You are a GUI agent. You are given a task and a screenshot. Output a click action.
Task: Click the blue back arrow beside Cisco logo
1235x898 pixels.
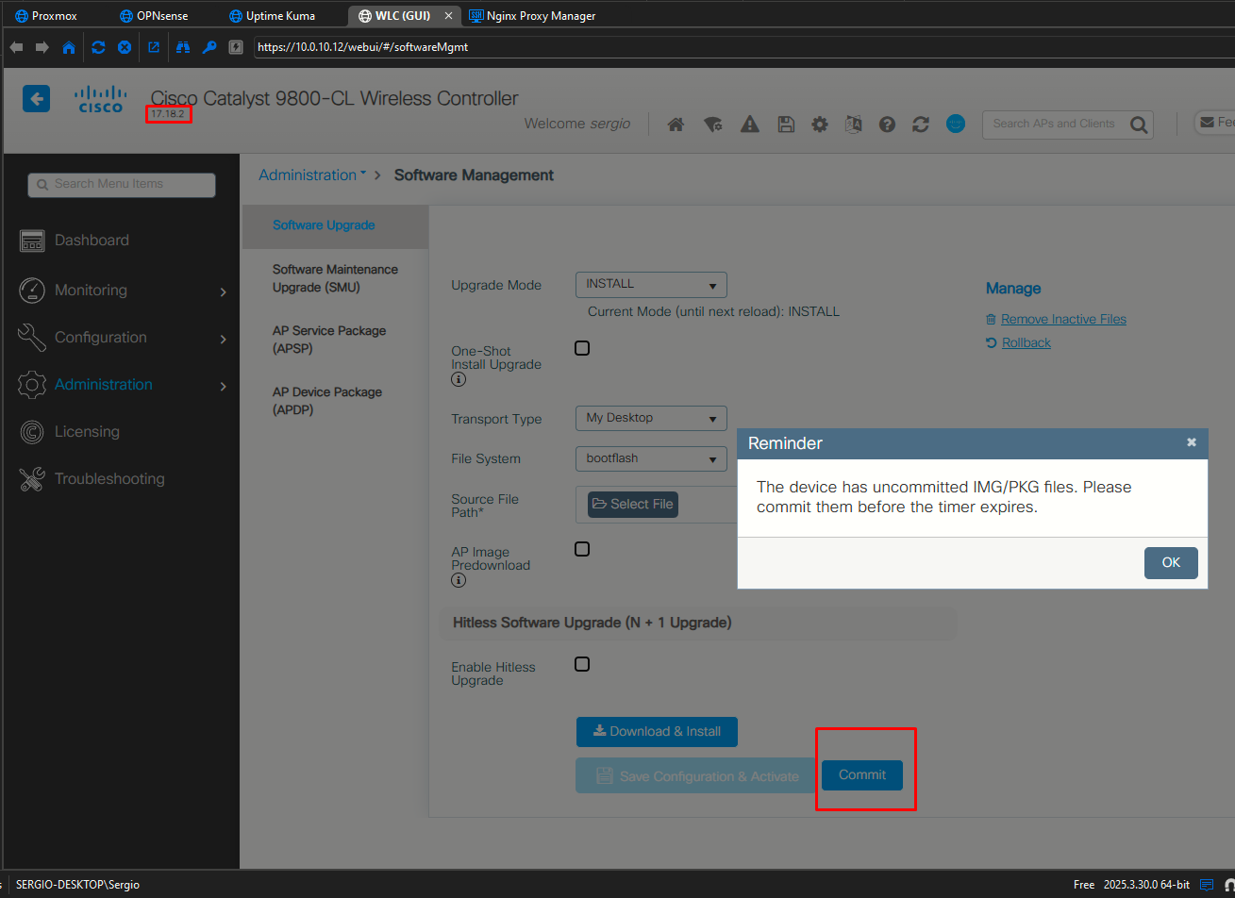pos(36,98)
